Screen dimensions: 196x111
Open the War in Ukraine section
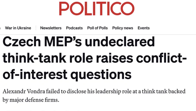18,28
